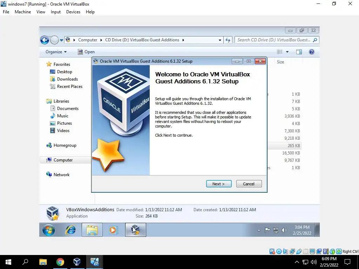359x269 pixels.
Task: Click the optical drive status icon
Action: pos(279,251)
